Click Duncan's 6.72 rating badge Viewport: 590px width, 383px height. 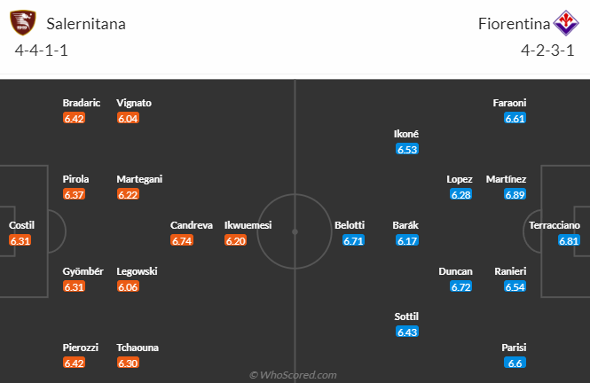[x=460, y=286]
